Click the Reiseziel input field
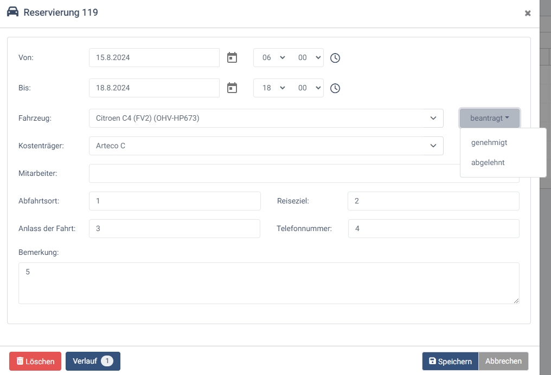The image size is (551, 375). pyautogui.click(x=433, y=201)
